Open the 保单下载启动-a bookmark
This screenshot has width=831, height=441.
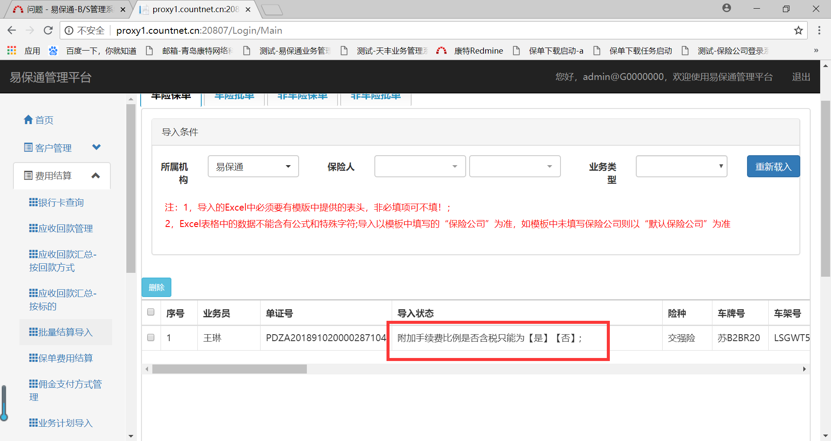(548, 51)
